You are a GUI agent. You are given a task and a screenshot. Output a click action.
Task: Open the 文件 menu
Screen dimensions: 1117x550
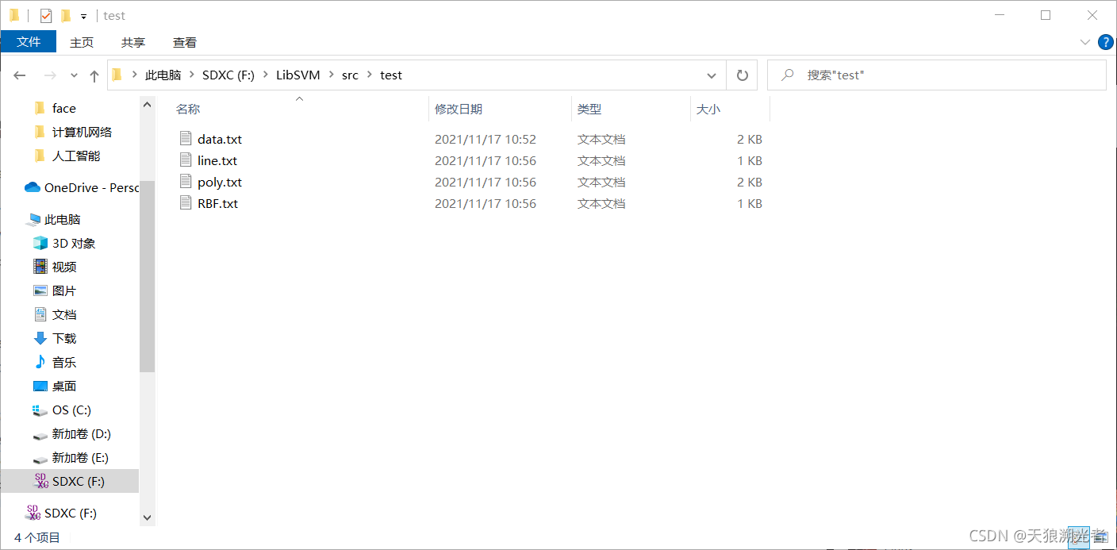[29, 42]
